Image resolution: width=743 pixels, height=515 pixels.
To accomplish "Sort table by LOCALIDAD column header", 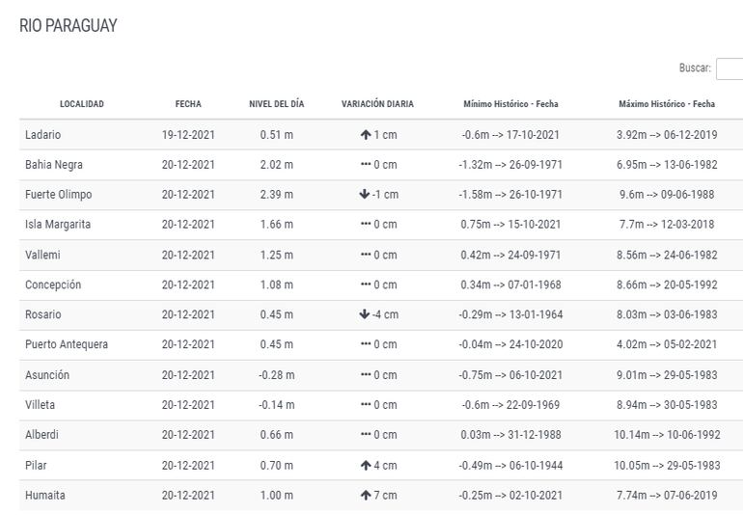I will click(82, 104).
